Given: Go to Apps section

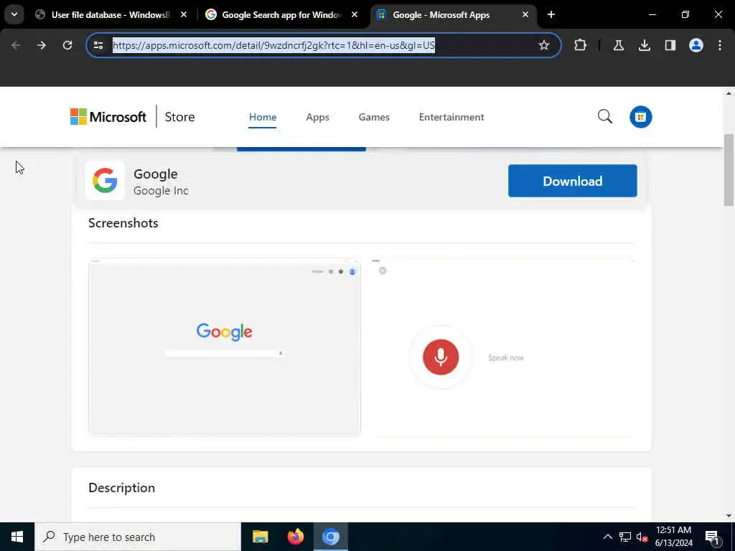Looking at the screenshot, I should point(317,117).
